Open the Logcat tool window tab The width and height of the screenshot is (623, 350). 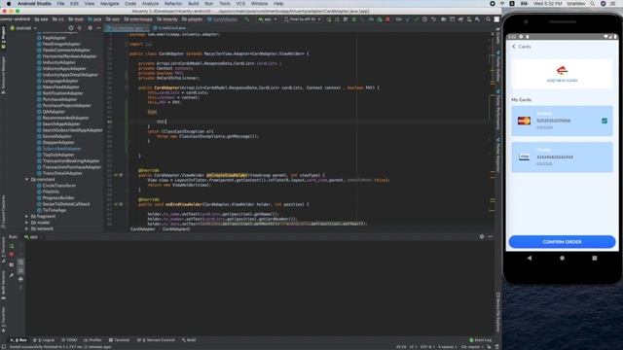[45, 340]
